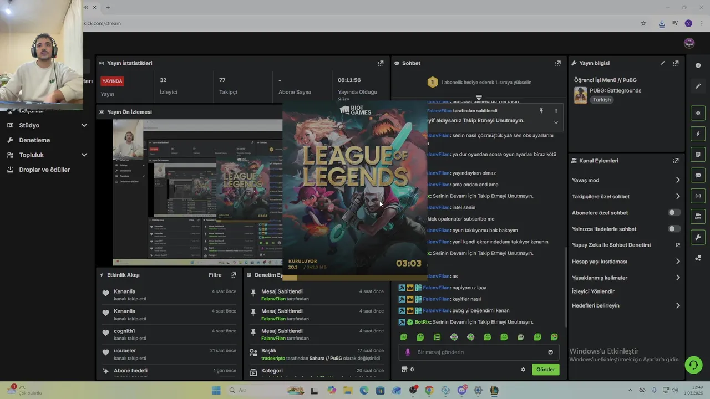Open Yapay Zeka ile Sohbet Denetimi external link

click(x=678, y=245)
